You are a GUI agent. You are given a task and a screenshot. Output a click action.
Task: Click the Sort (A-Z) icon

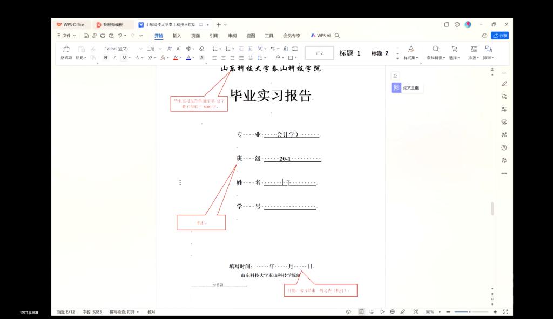point(286,49)
